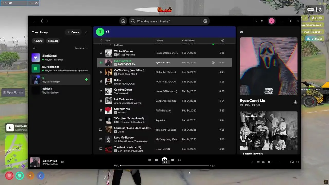Open the three-dot app menu
Viewport: 329px width, 185px height.
(33, 21)
